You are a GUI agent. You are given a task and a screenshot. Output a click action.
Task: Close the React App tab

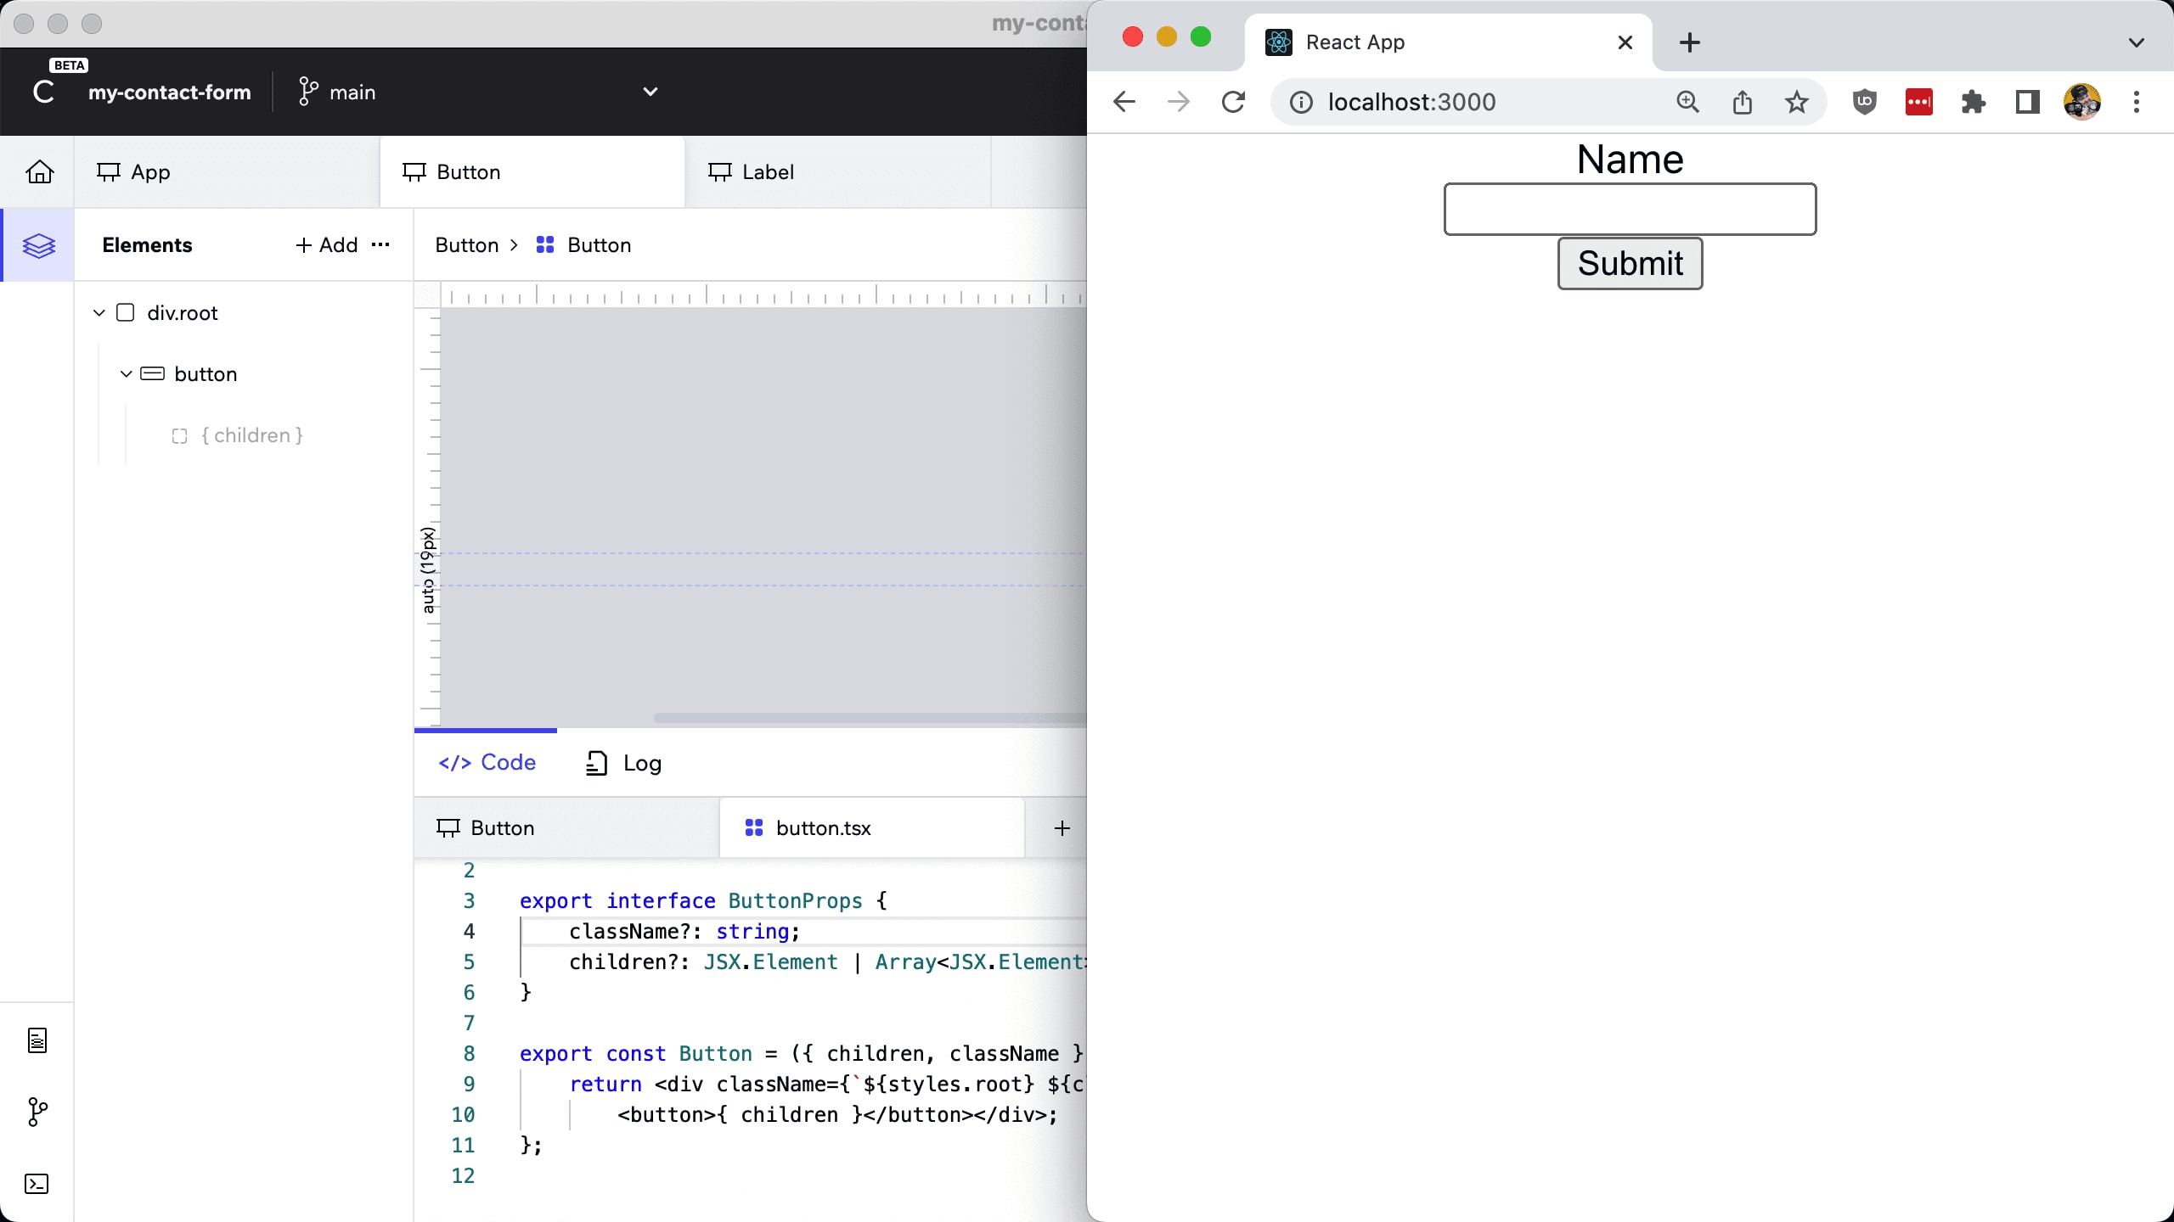[1625, 42]
